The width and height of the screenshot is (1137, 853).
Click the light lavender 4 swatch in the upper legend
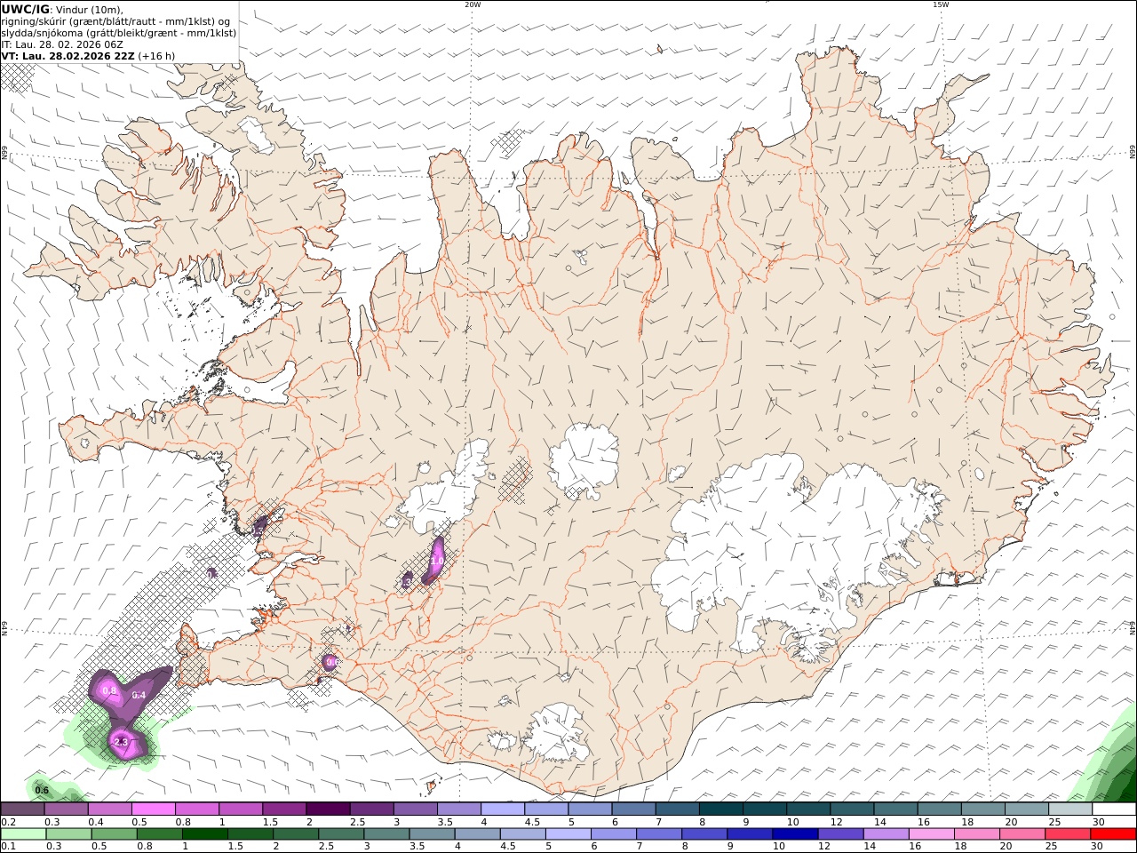tap(503, 809)
